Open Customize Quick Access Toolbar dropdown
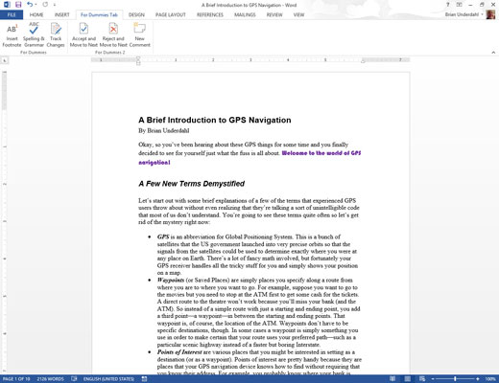 [x=55, y=5]
